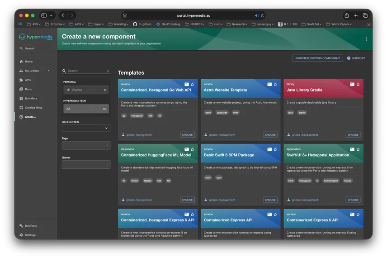Open a new browser tab with plus
This screenshot has width=387, height=258.
click(356, 15)
